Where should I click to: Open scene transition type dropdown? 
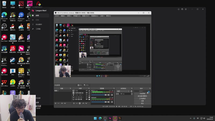pyautogui.click(x=123, y=91)
